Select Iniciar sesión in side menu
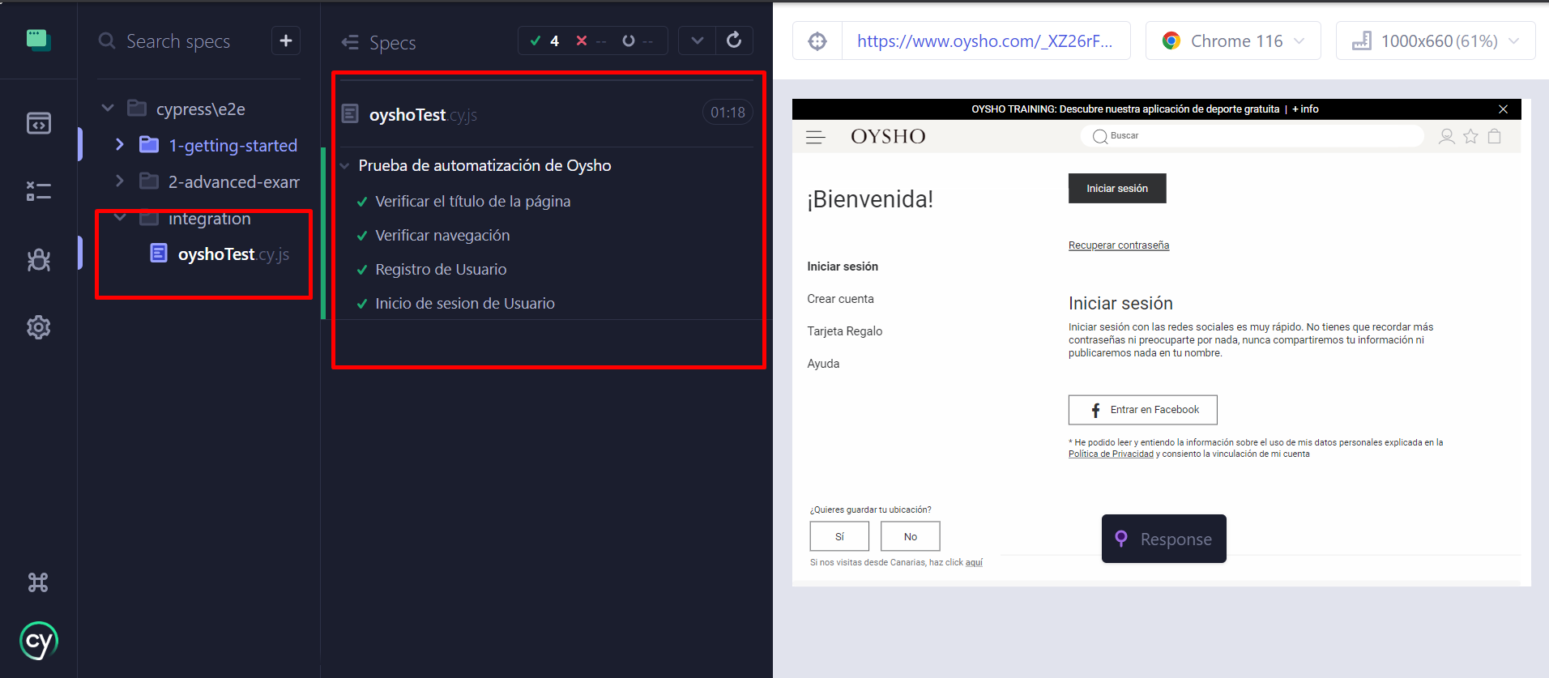The height and width of the screenshot is (678, 1549). pos(843,267)
